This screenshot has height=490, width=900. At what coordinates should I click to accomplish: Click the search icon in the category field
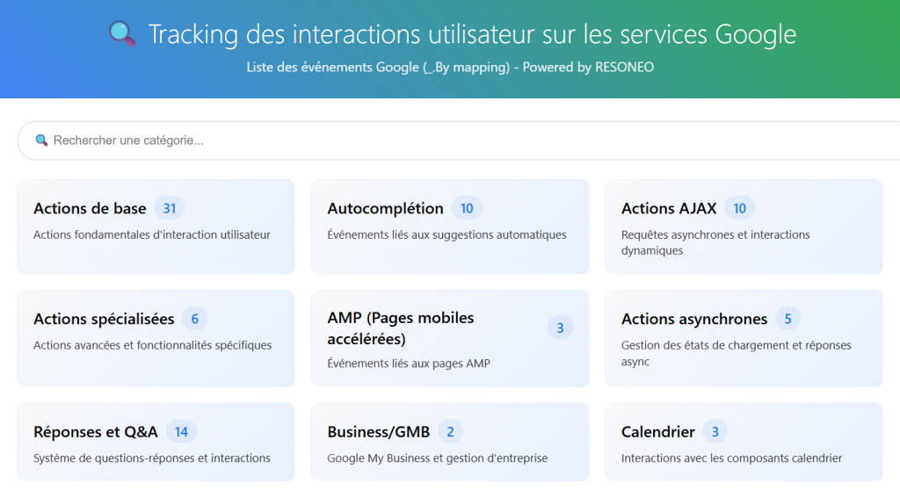point(41,140)
